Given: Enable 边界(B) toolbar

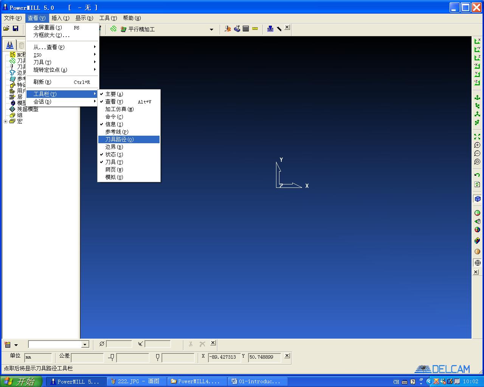Looking at the screenshot, I should point(129,147).
